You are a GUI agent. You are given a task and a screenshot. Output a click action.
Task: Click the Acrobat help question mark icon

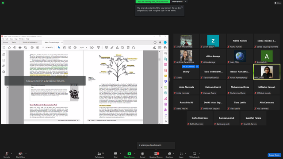click(155, 42)
